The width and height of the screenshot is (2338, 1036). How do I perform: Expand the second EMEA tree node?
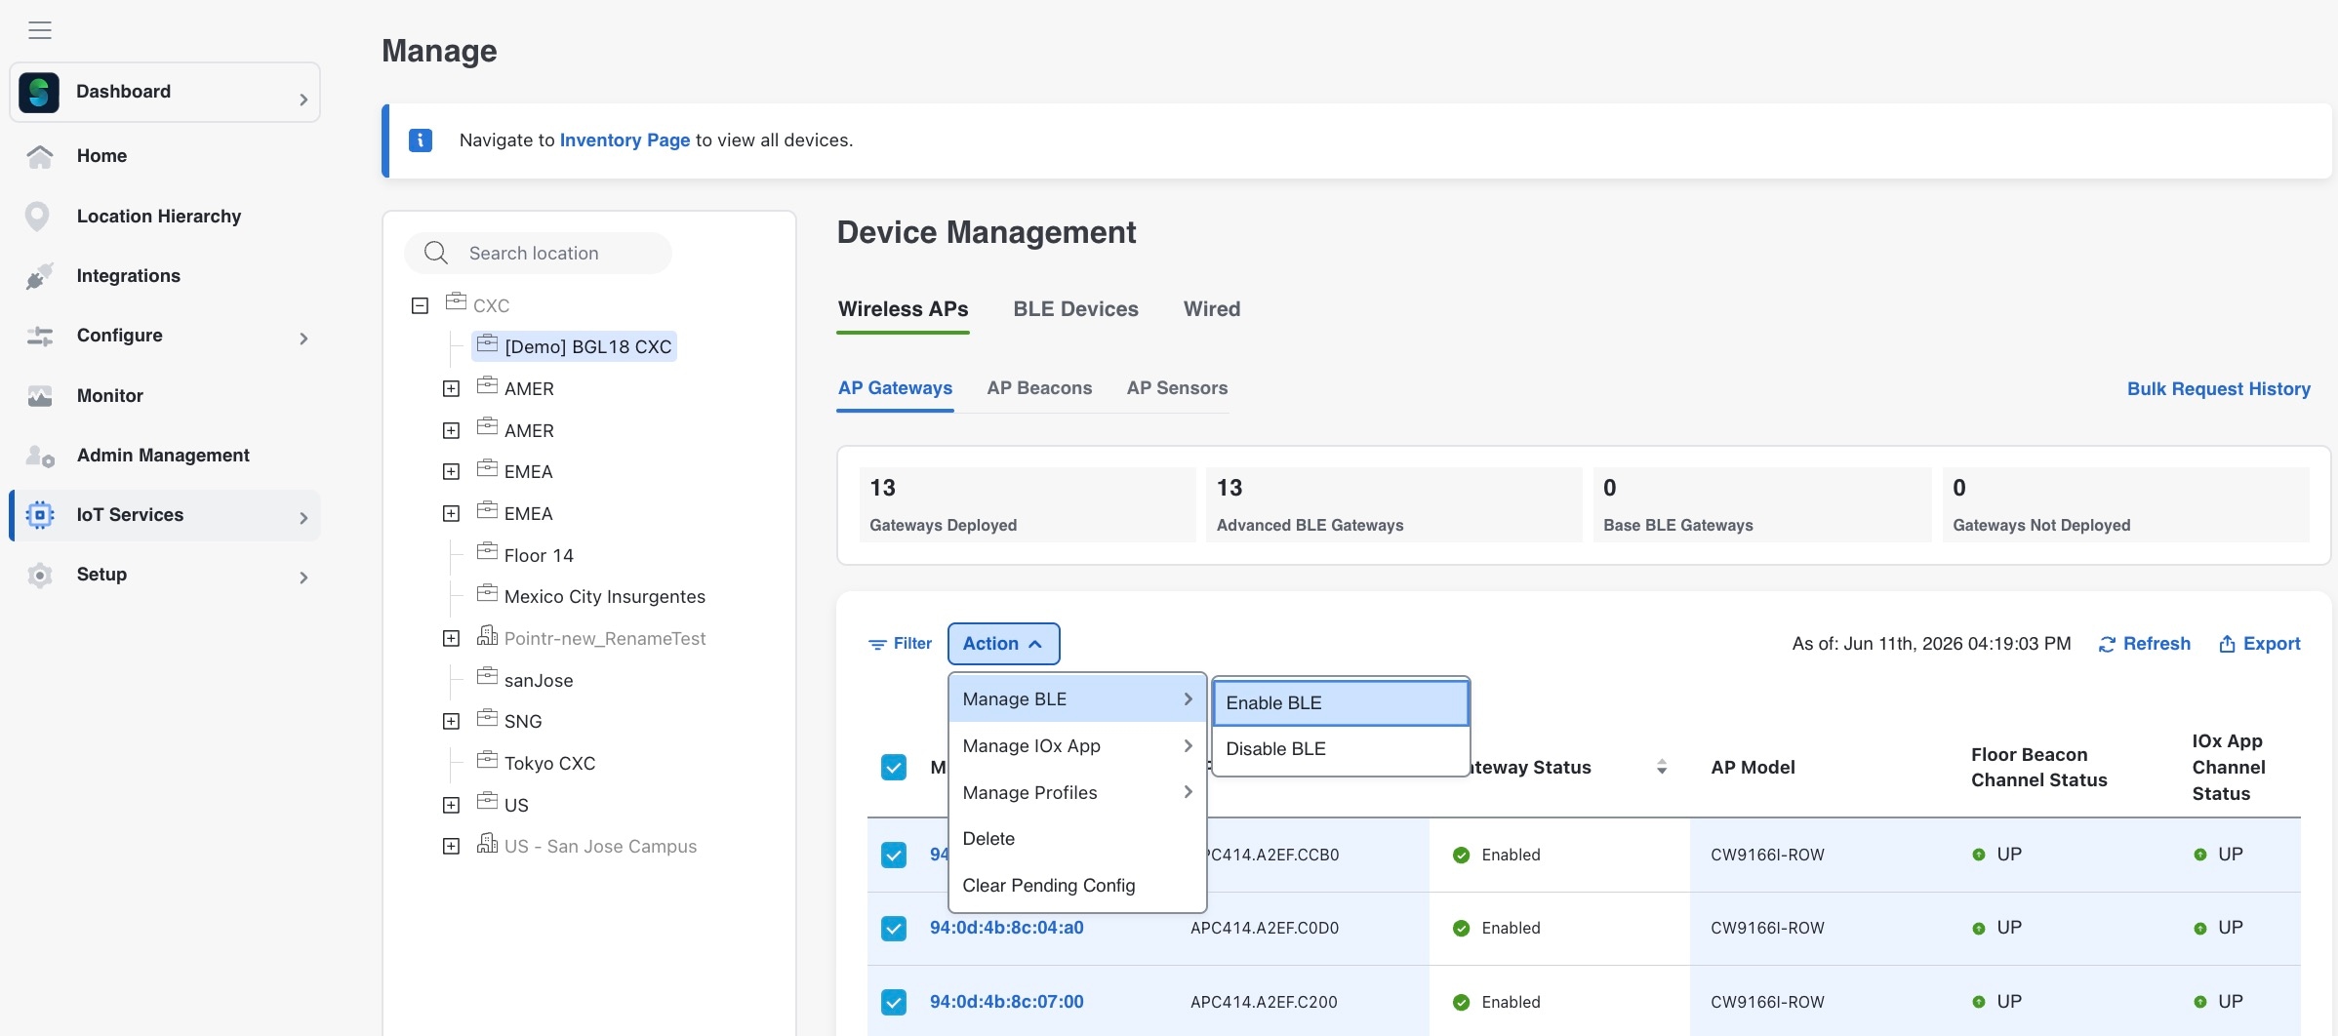(451, 514)
